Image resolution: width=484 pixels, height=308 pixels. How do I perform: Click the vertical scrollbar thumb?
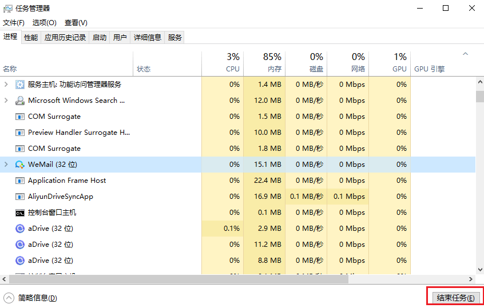480,96
